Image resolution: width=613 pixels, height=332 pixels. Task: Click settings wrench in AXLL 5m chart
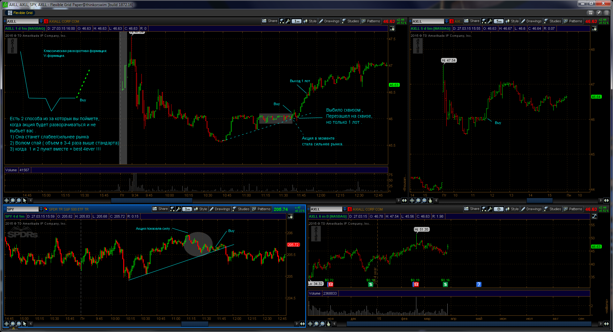[490, 21]
